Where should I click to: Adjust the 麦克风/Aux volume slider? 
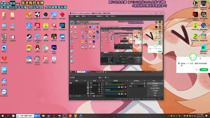(x=113, y=87)
